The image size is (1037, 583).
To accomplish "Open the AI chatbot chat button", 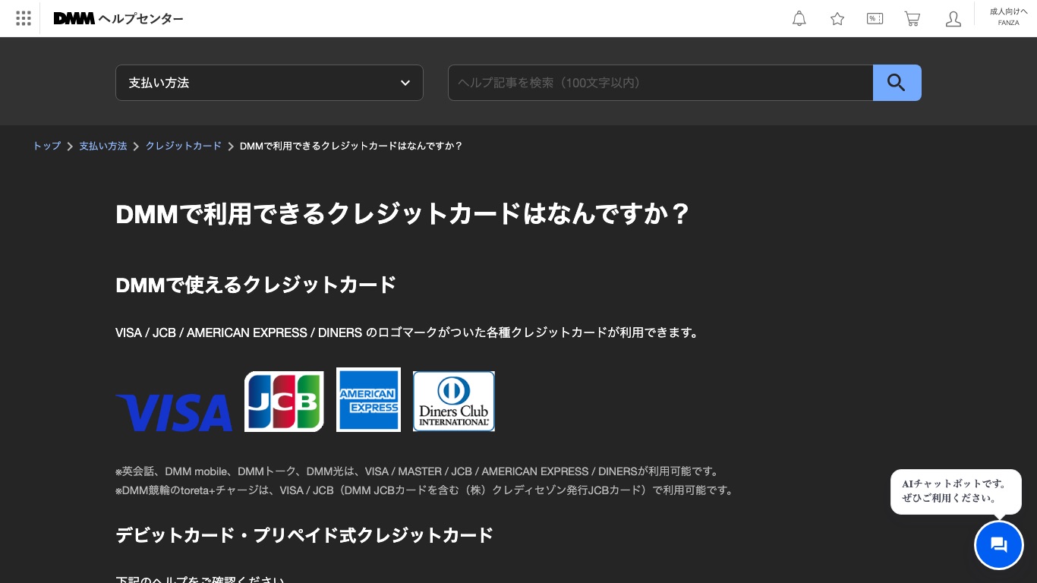I will 999,545.
